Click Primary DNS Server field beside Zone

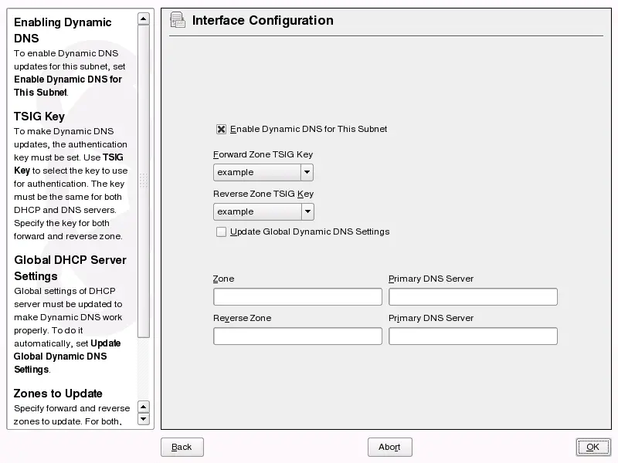tap(473, 297)
